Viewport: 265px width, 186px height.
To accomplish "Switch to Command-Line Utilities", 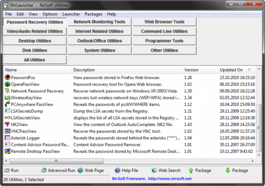I will [x=164, y=31].
